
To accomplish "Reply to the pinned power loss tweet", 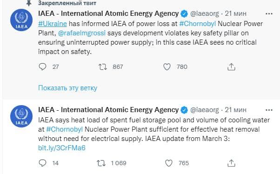I will pos(42,67).
